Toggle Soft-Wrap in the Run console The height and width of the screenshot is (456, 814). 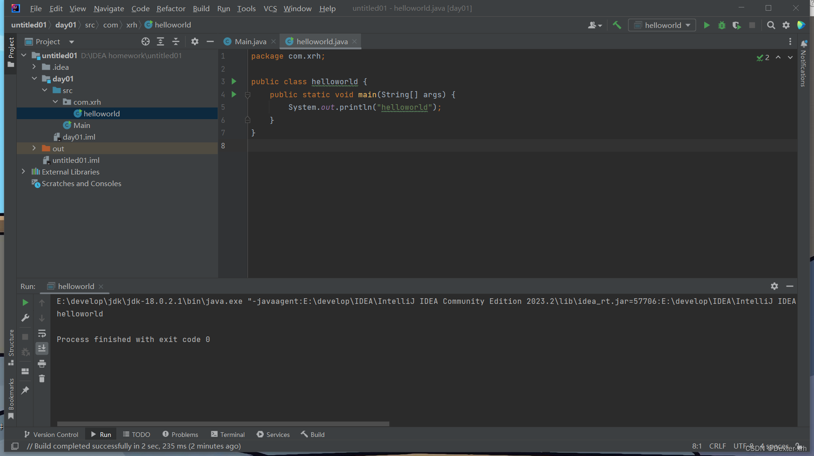[x=41, y=333]
